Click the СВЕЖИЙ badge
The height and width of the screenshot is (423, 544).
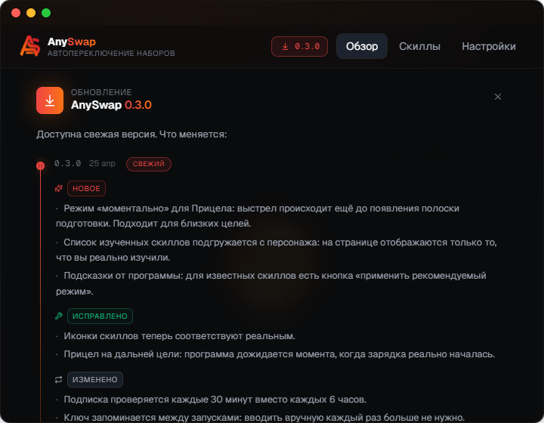click(149, 164)
